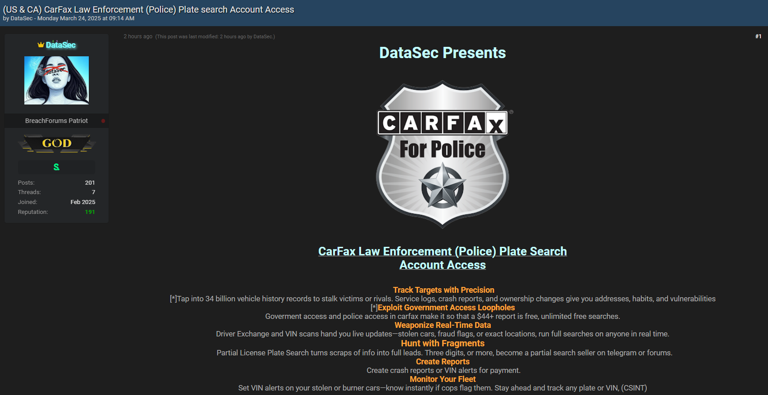Click the CarFax For Police badge image
The image size is (768, 395).
click(443, 154)
